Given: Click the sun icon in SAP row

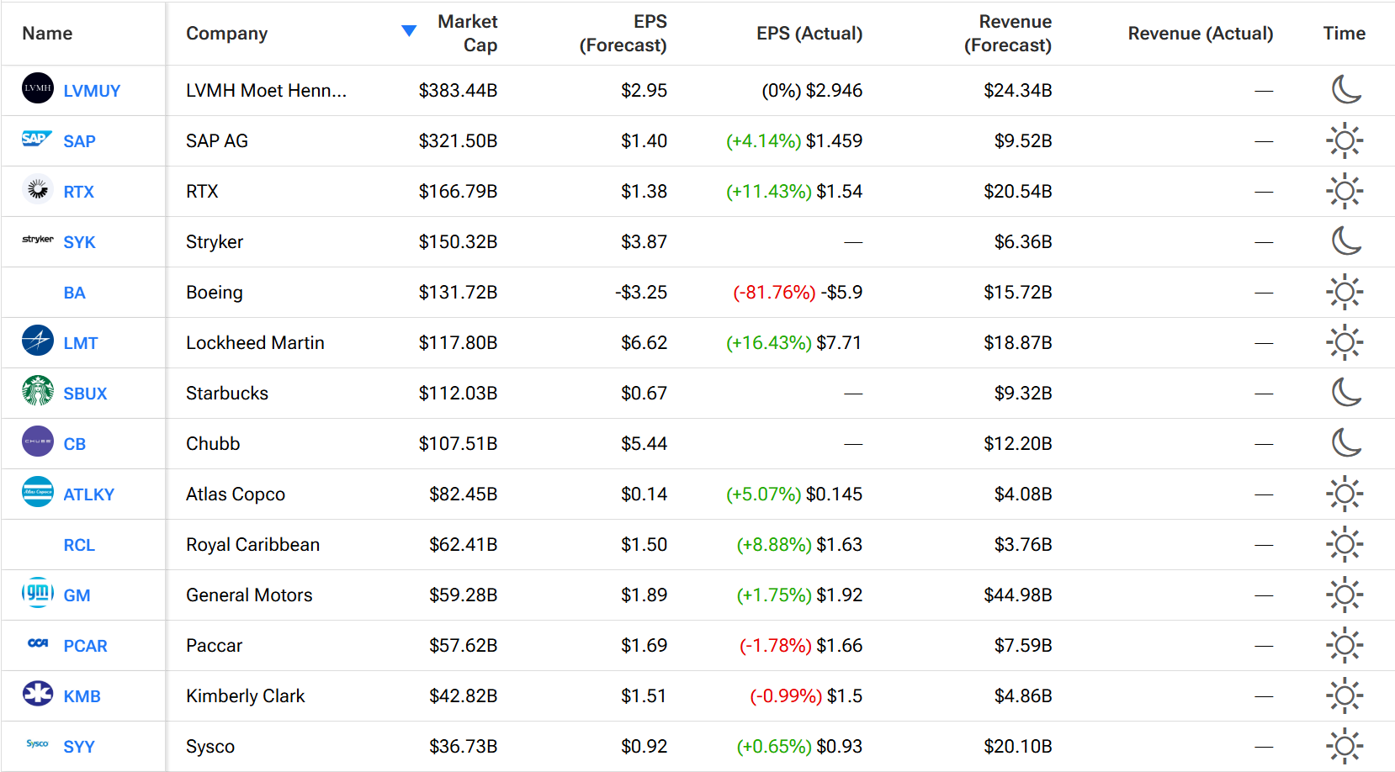Looking at the screenshot, I should 1345,140.
